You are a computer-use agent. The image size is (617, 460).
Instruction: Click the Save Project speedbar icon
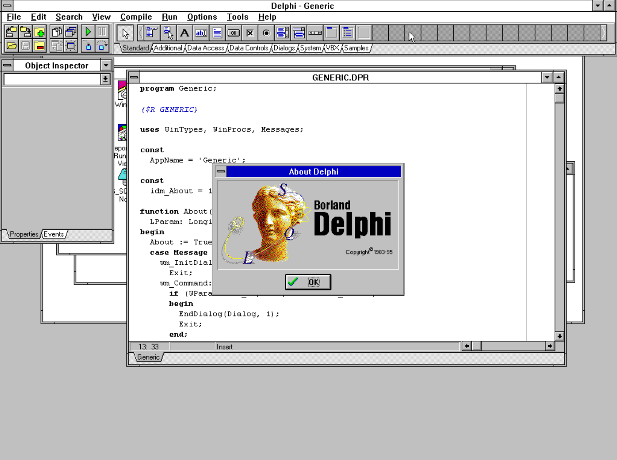(x=25, y=32)
